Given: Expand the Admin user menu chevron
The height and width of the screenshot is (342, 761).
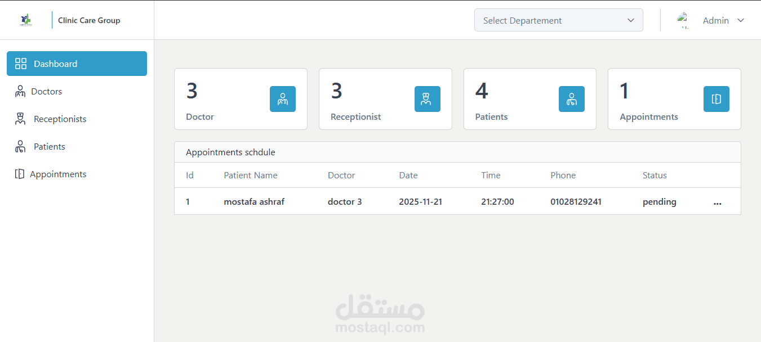Looking at the screenshot, I should pyautogui.click(x=741, y=20).
